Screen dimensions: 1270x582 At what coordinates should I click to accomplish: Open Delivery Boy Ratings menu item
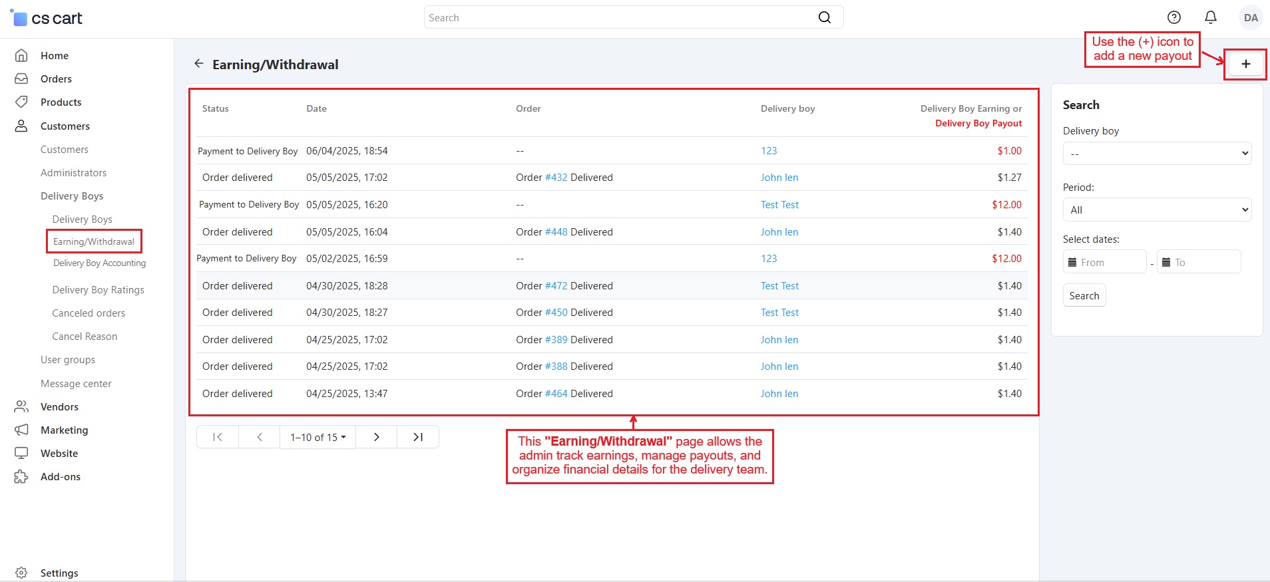tap(98, 290)
